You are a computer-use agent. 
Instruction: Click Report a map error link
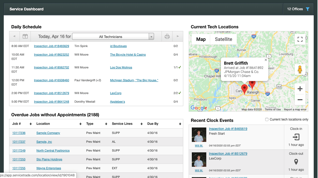tap(295, 109)
